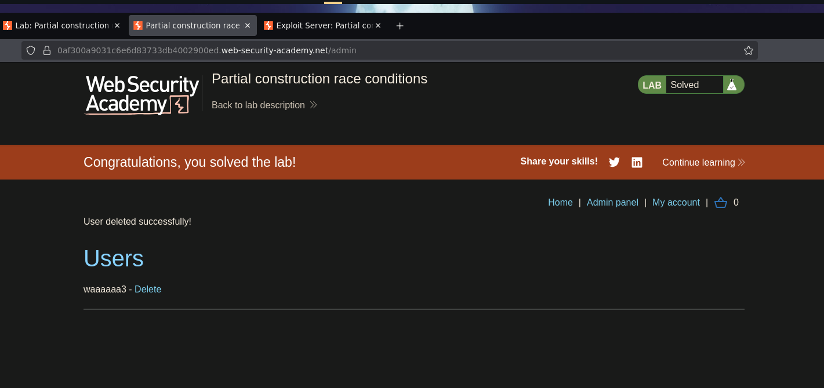Delete user waaaaaa3

(148, 290)
